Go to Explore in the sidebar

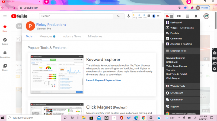pos(5,41)
